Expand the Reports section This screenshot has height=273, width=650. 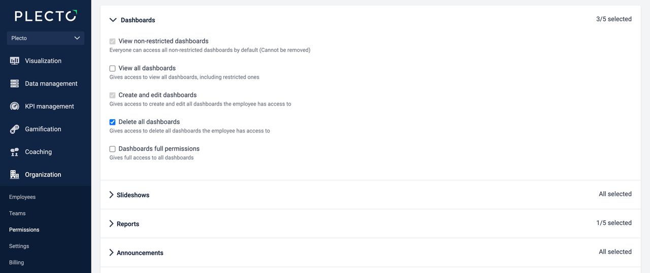click(112, 224)
